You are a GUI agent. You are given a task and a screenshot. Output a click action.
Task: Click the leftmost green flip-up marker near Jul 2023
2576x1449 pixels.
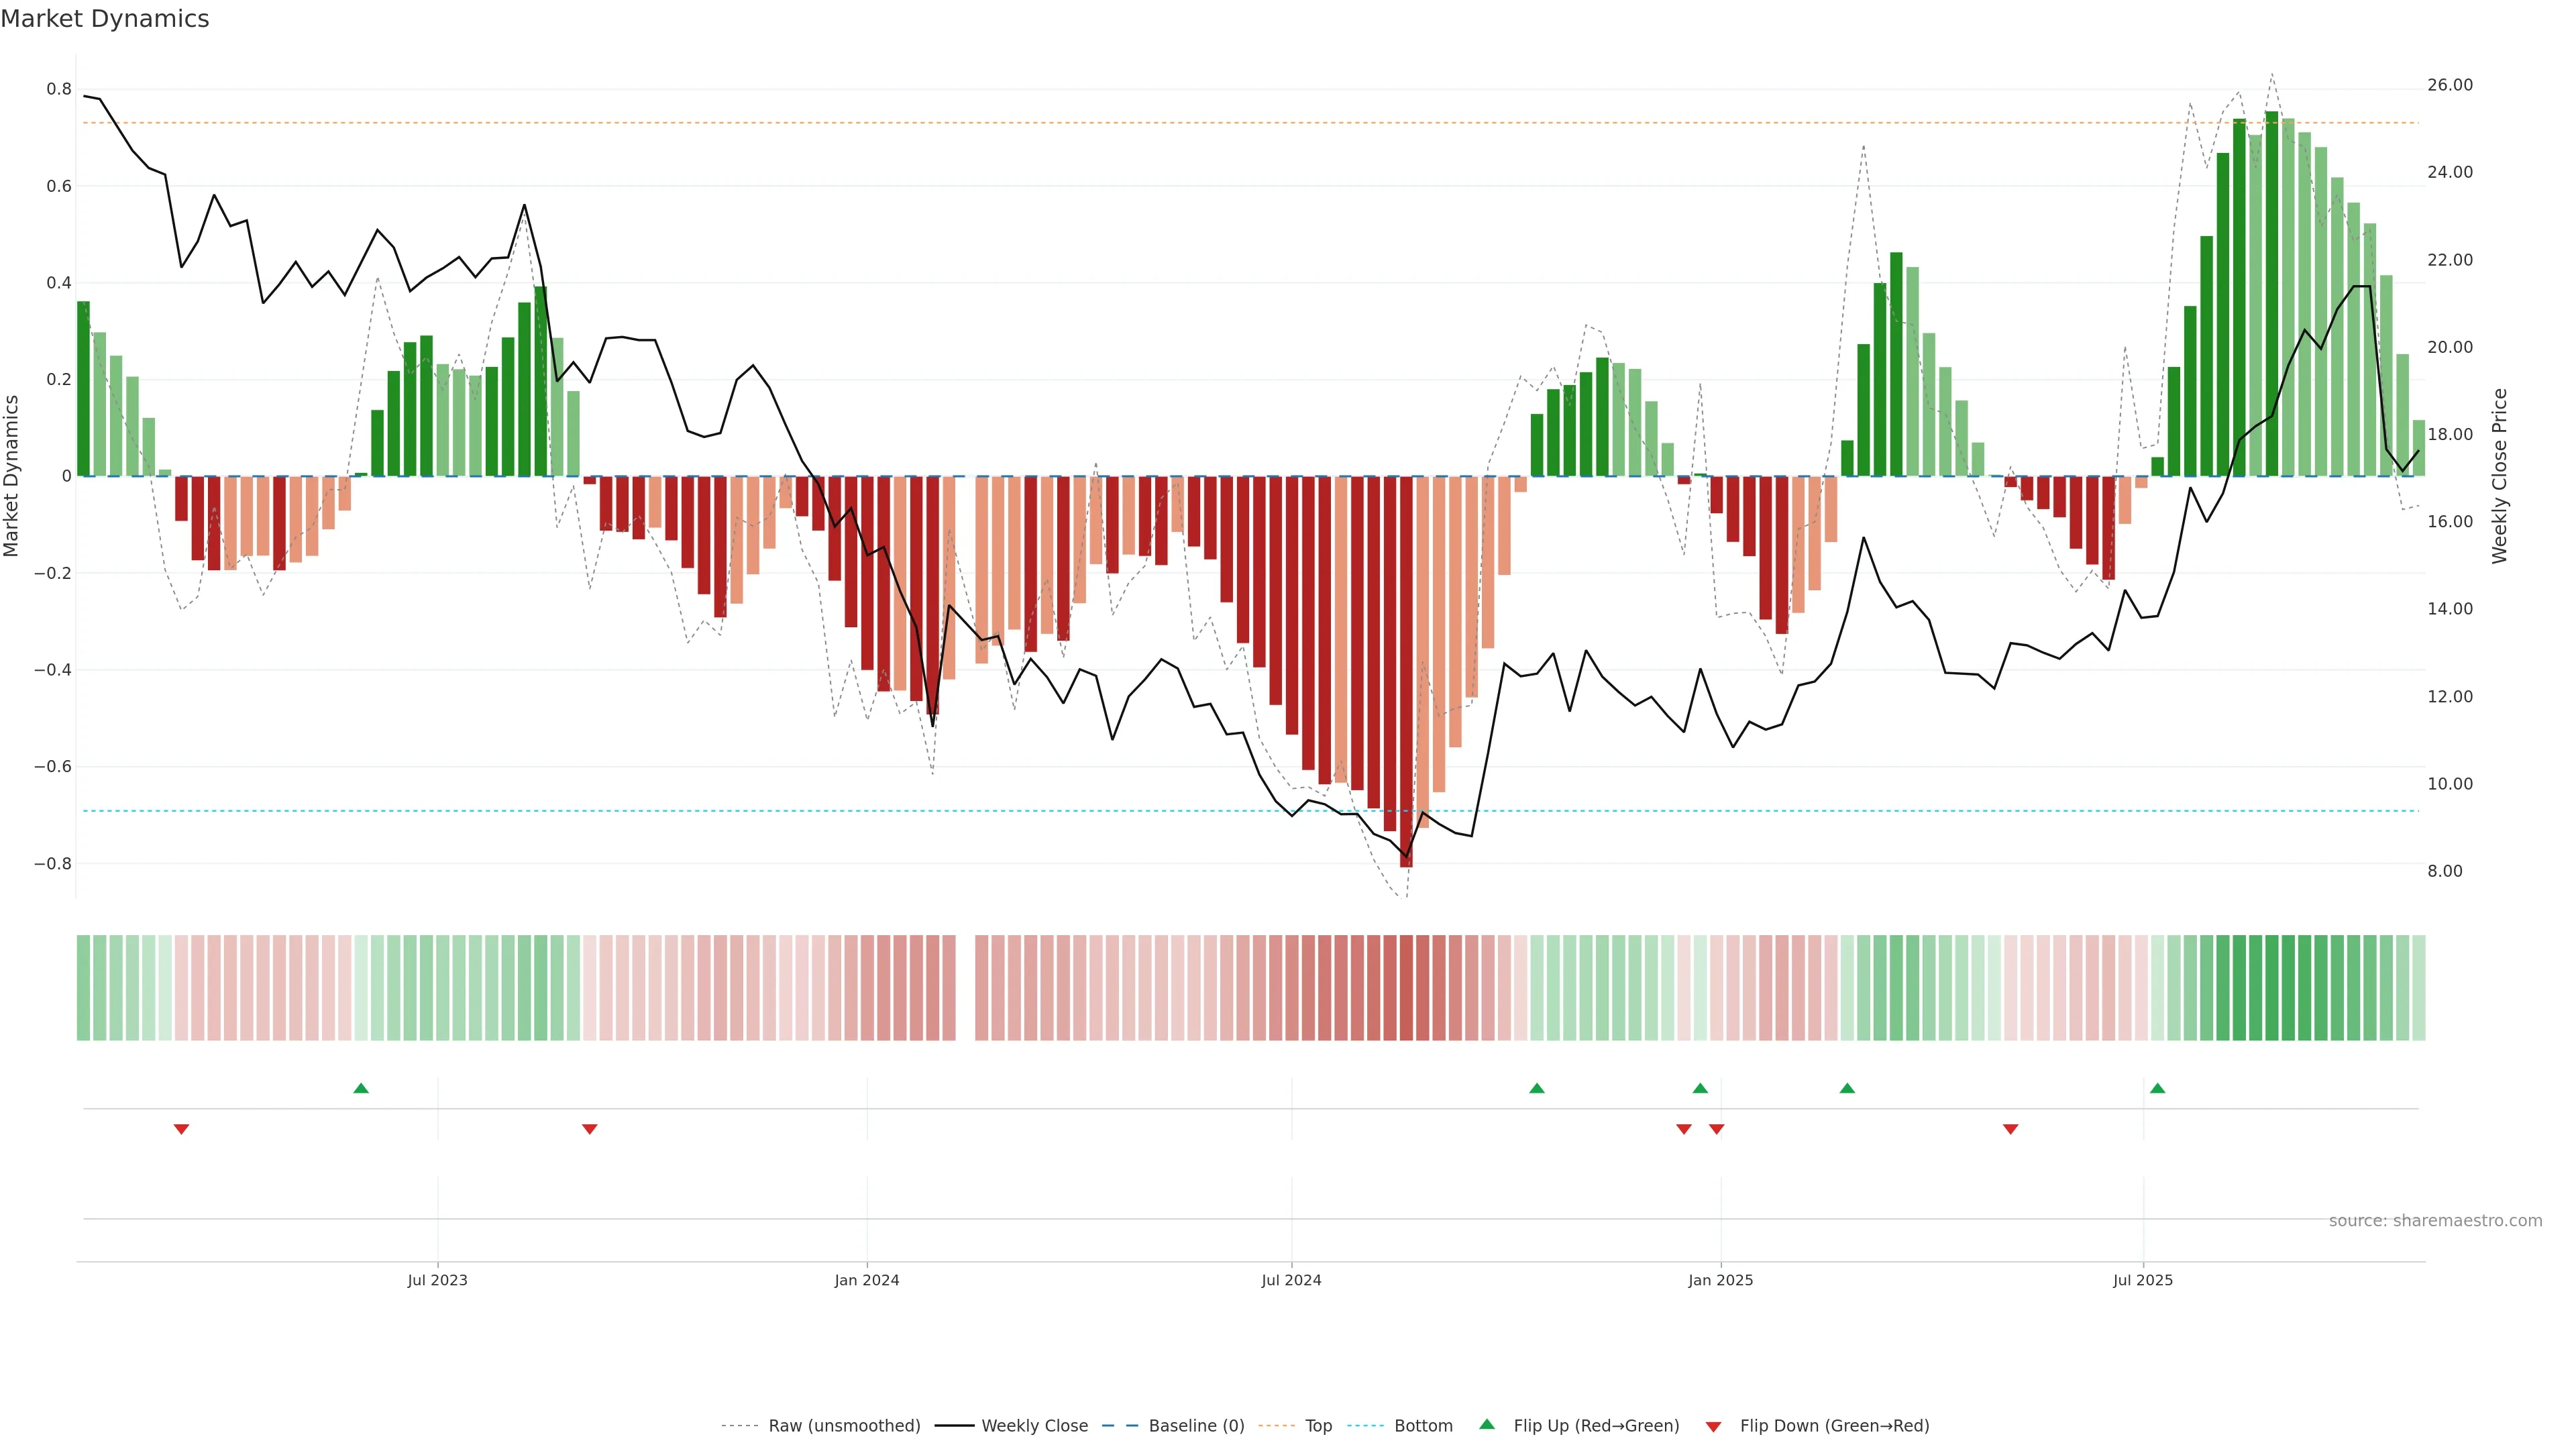(x=361, y=1088)
